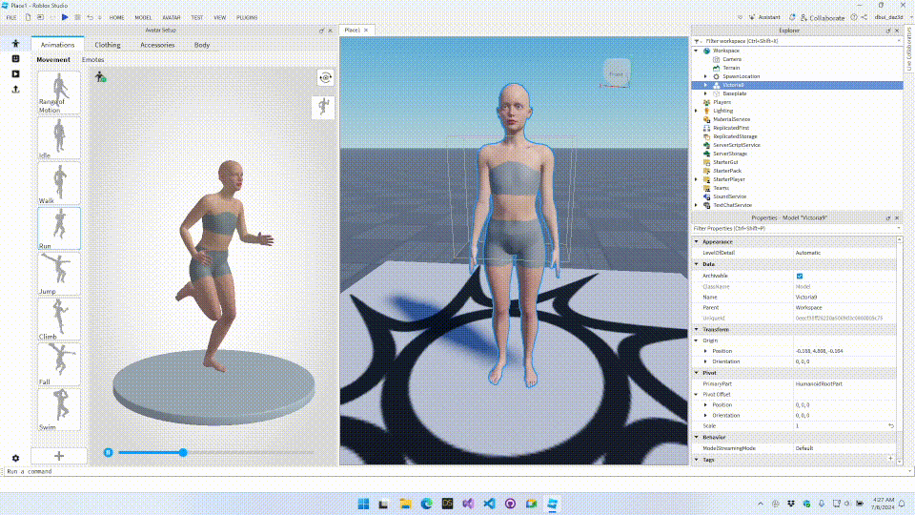Click the Front face of the view cube

click(617, 74)
